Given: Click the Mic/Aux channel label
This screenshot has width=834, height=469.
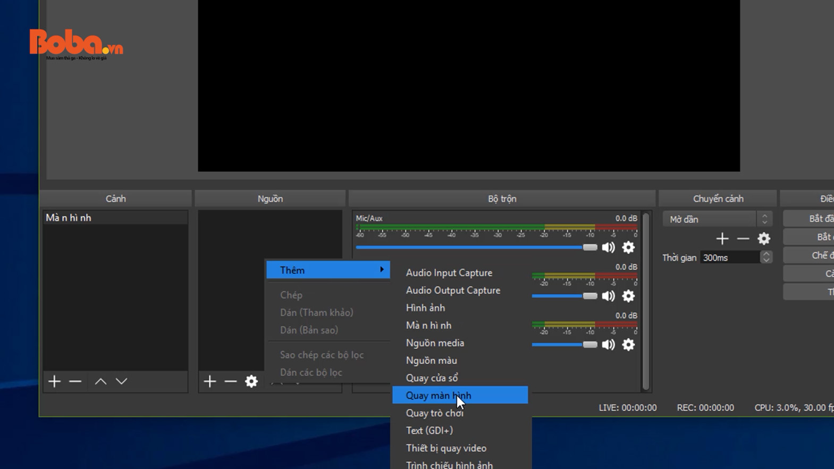Looking at the screenshot, I should coord(369,218).
